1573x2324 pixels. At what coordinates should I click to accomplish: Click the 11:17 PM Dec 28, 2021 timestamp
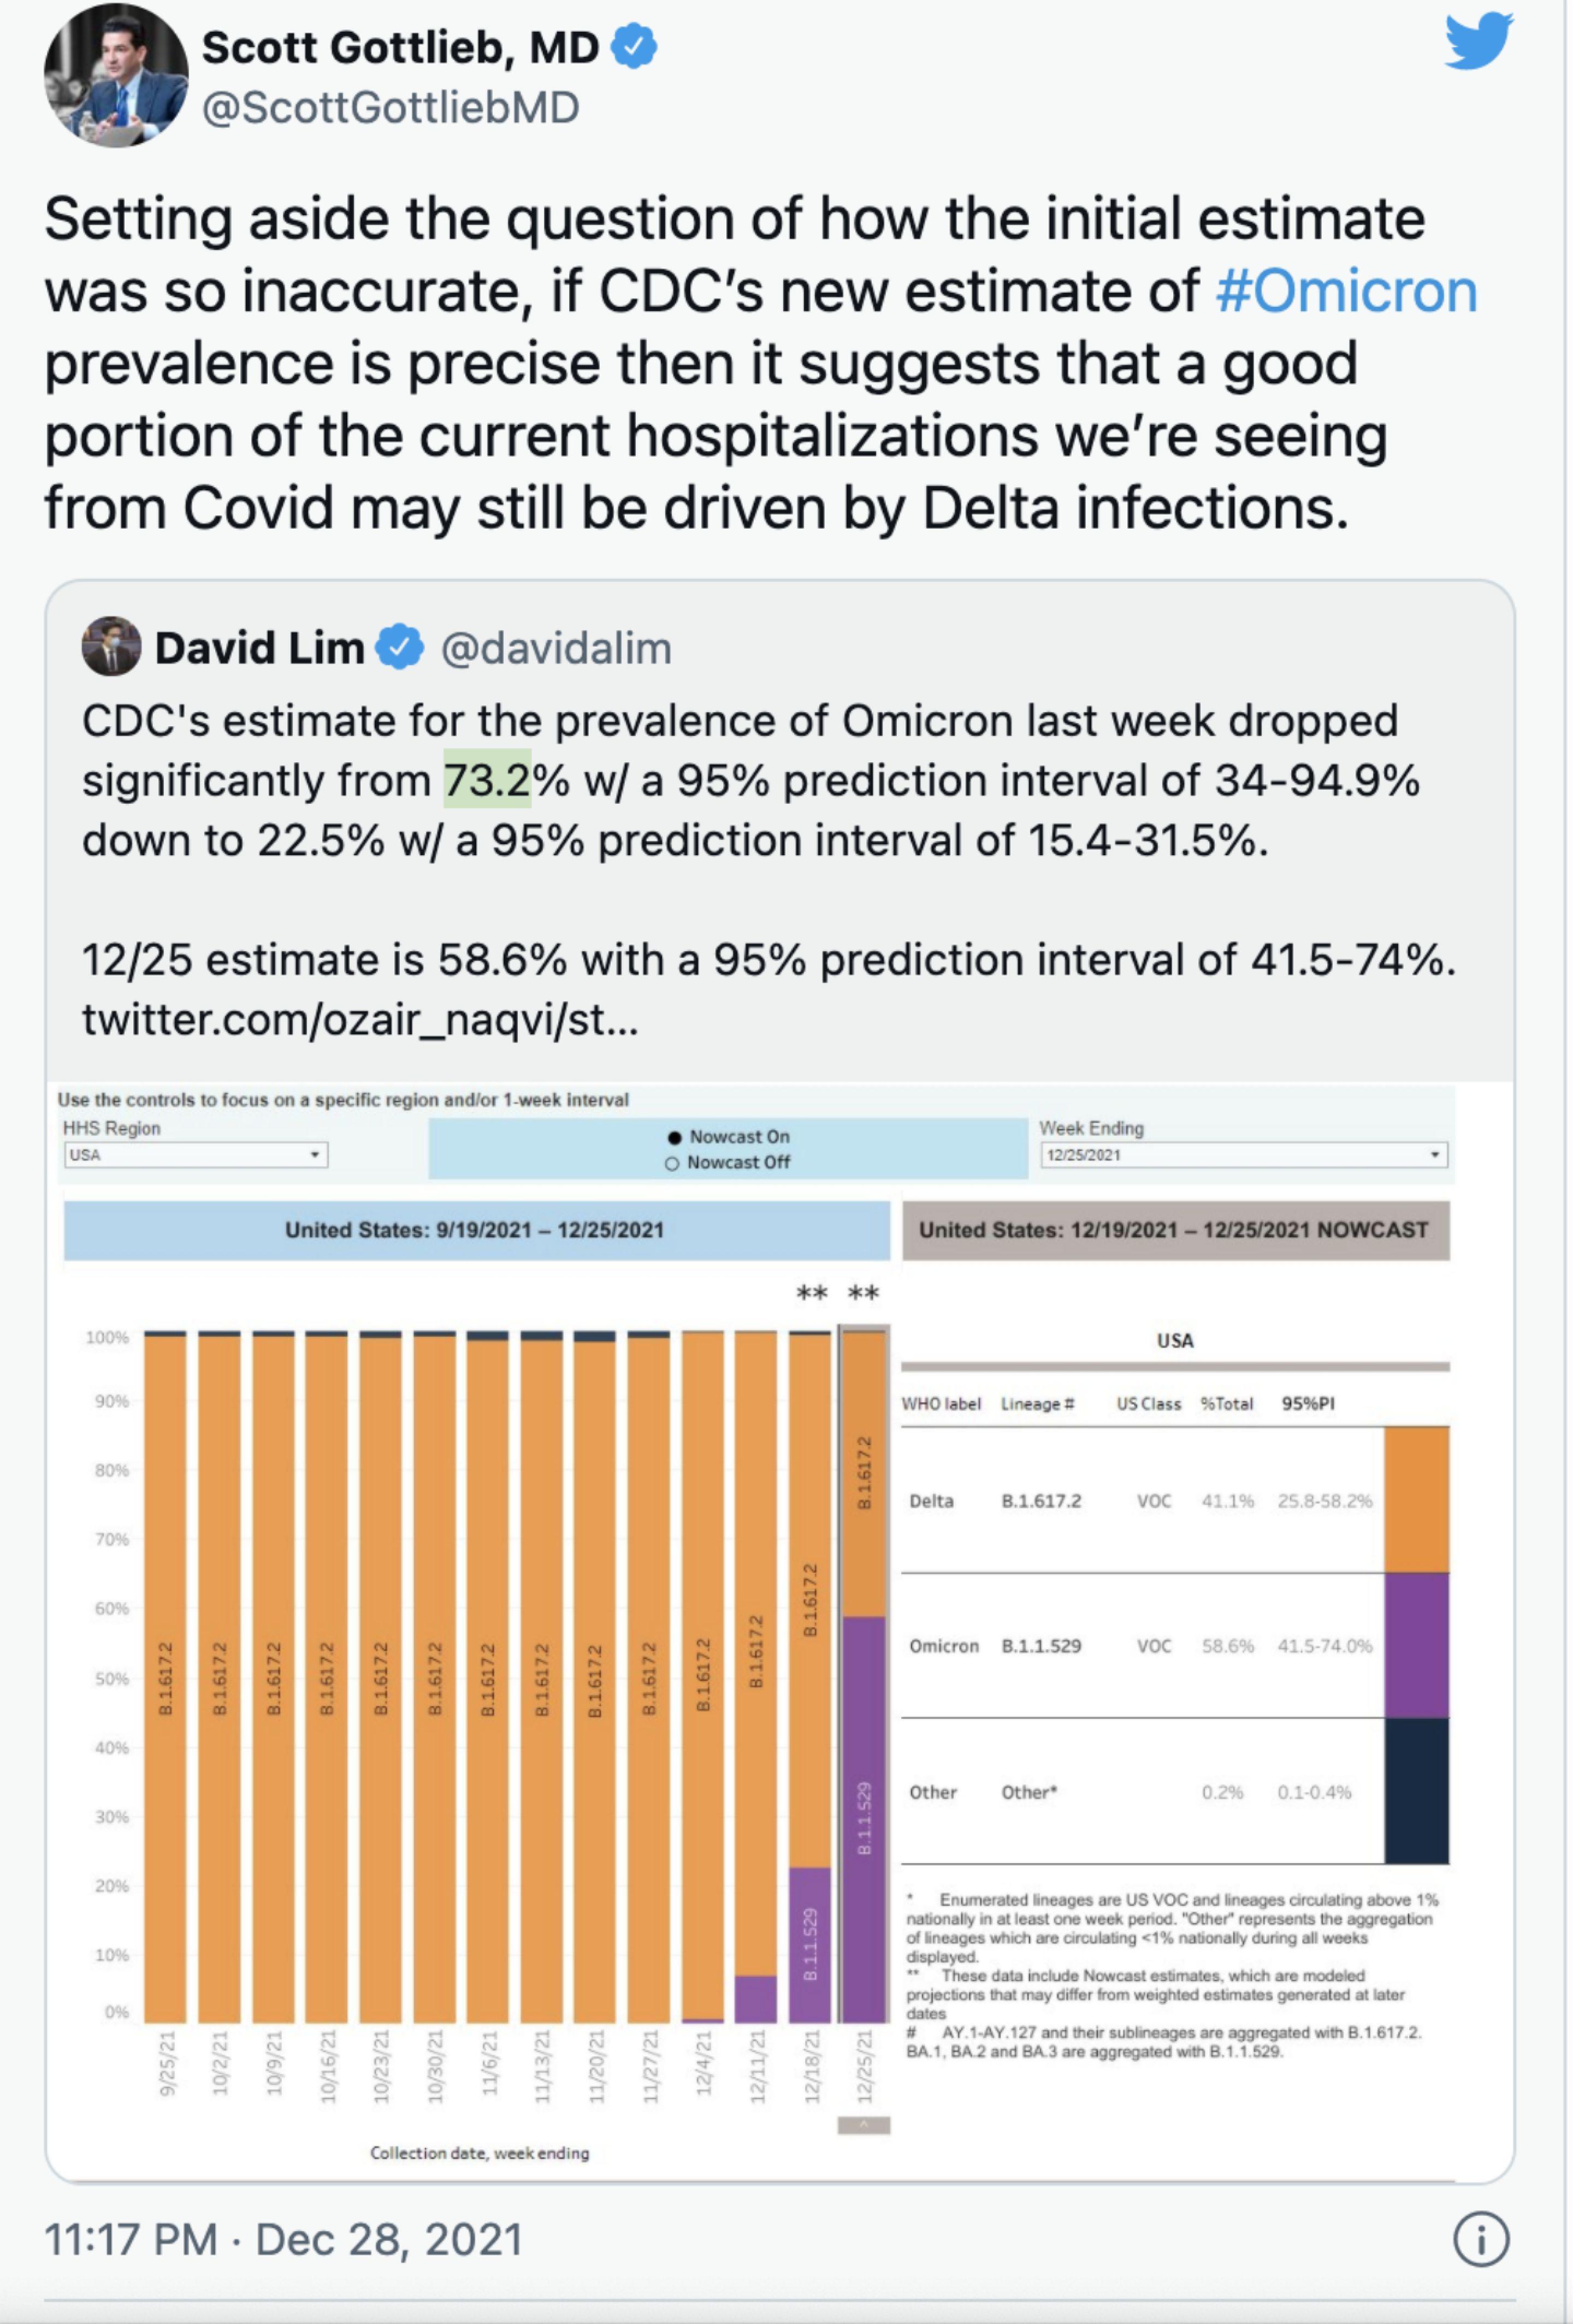pyautogui.click(x=284, y=2239)
